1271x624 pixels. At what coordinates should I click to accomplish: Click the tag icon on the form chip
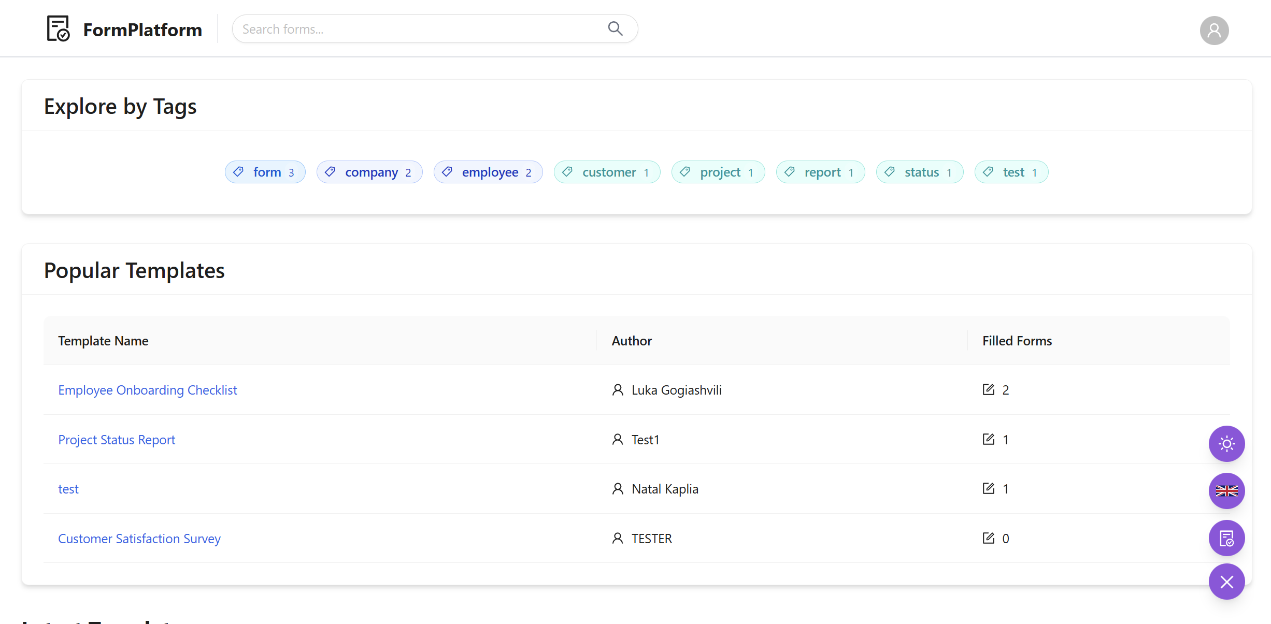pos(239,172)
